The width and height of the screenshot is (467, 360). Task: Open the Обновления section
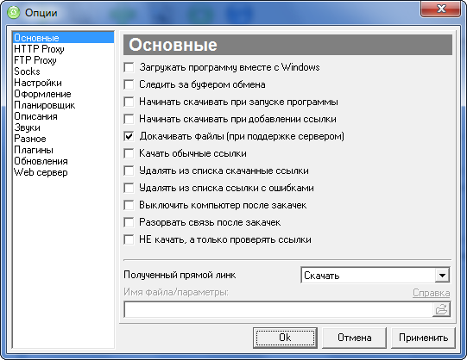click(63, 161)
